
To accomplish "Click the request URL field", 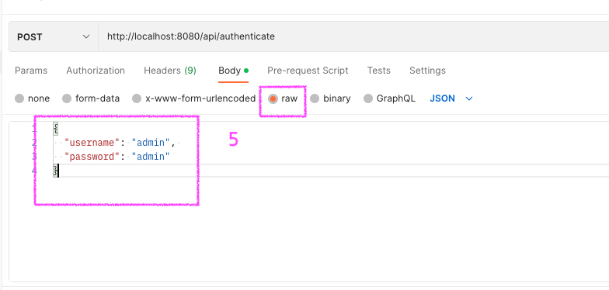I will 353,37.
